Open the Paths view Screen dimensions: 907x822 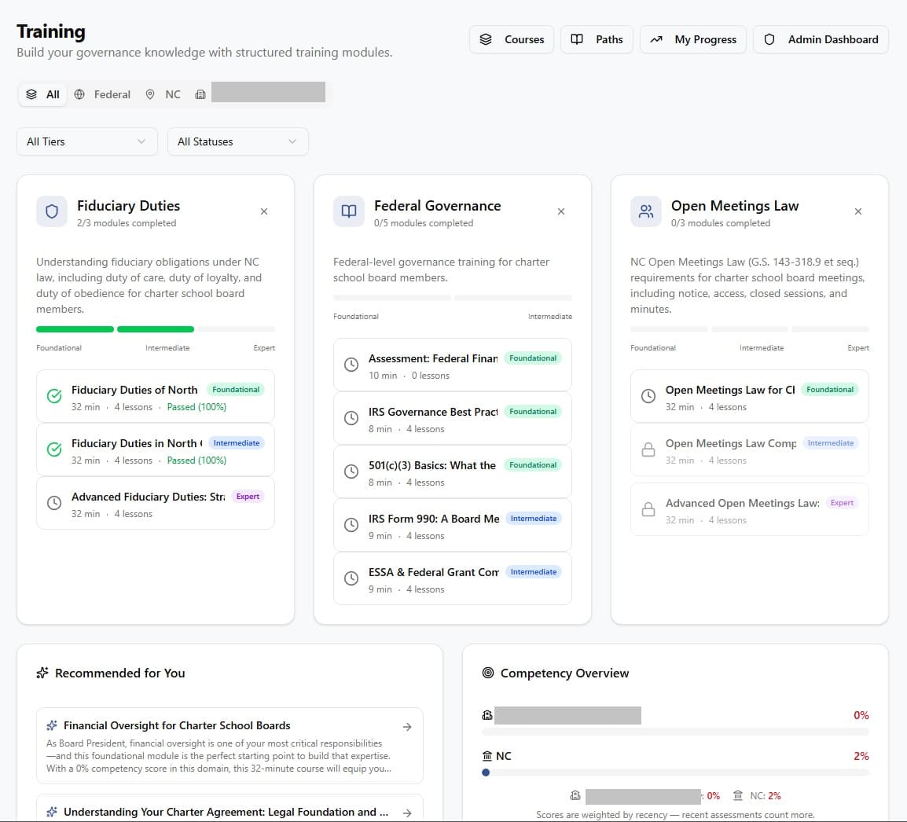click(597, 39)
